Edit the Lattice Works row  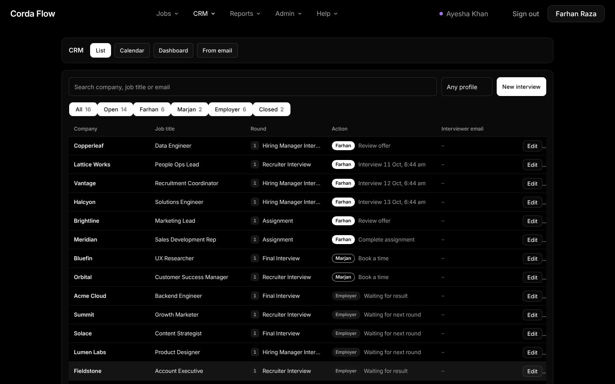[x=532, y=165]
